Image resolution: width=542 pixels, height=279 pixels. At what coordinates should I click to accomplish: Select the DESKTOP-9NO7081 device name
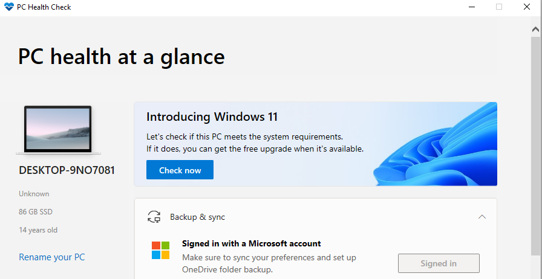67,170
